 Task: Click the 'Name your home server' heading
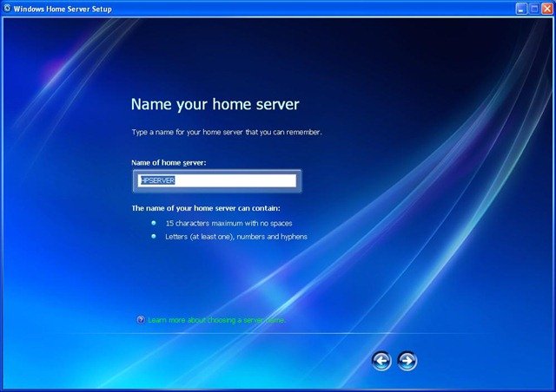[215, 104]
